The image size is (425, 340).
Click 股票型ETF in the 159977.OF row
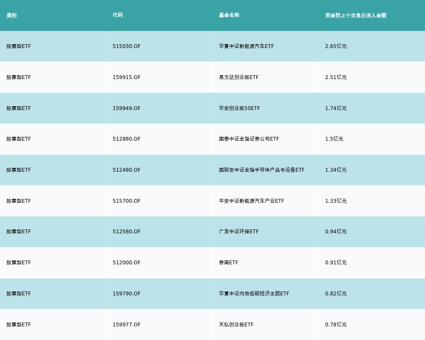[19, 325]
